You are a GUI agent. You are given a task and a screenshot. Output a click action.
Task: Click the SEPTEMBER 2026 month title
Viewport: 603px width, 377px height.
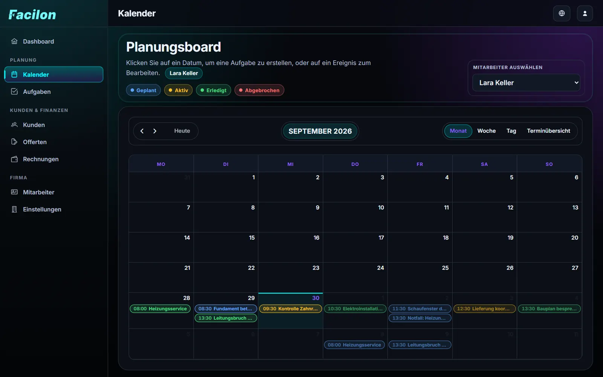pos(320,131)
